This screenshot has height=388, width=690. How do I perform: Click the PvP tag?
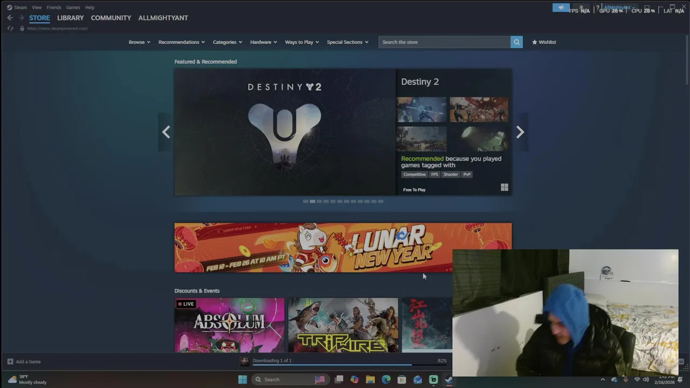point(467,175)
